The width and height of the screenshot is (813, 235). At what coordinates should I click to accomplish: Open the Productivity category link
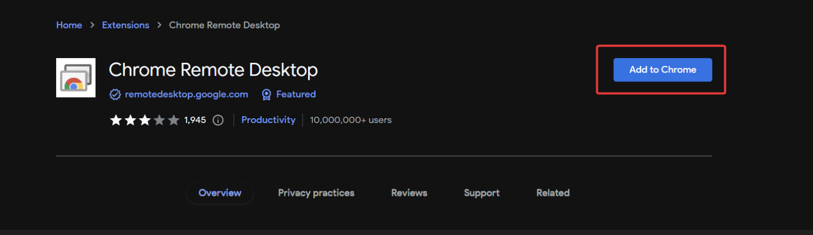268,120
